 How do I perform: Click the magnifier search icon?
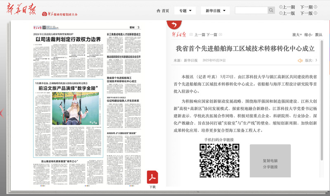click(271, 11)
